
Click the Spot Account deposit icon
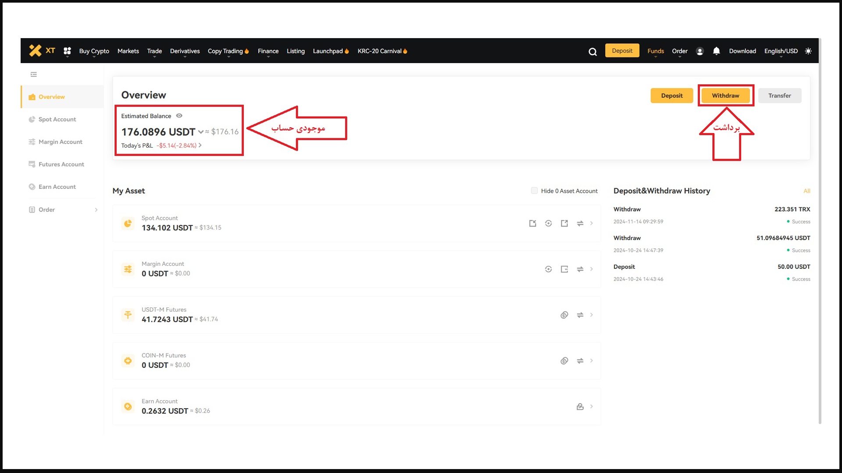532,223
